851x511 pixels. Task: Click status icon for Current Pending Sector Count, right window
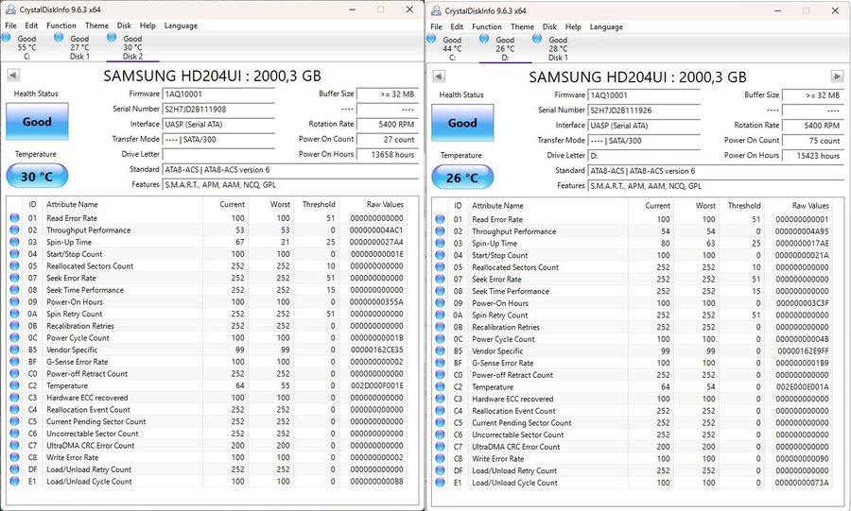pyautogui.click(x=440, y=422)
